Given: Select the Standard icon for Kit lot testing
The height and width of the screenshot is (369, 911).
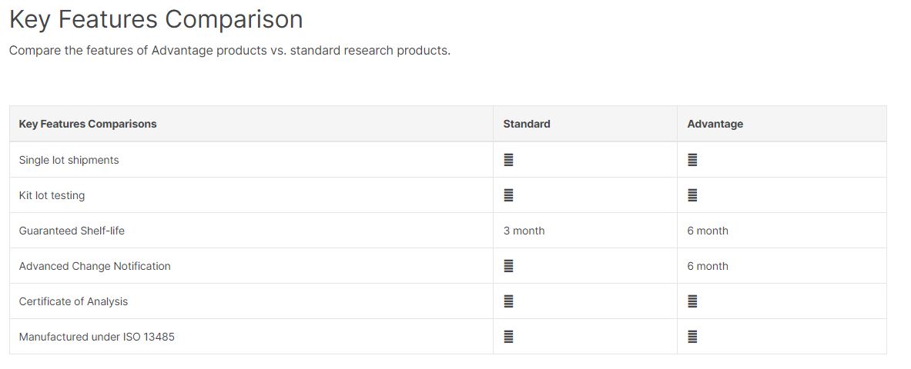Looking at the screenshot, I should coord(508,195).
